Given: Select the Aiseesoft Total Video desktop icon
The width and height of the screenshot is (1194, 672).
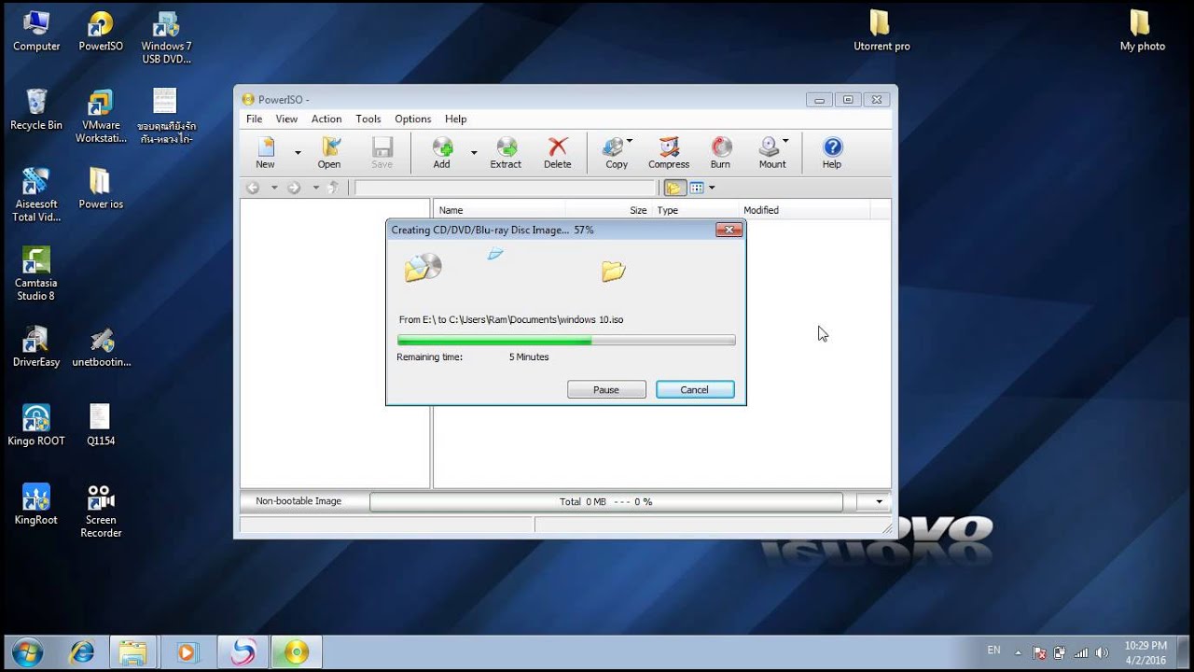Looking at the screenshot, I should (x=36, y=194).
